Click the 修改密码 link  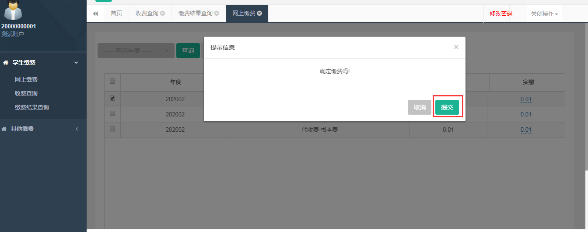501,14
